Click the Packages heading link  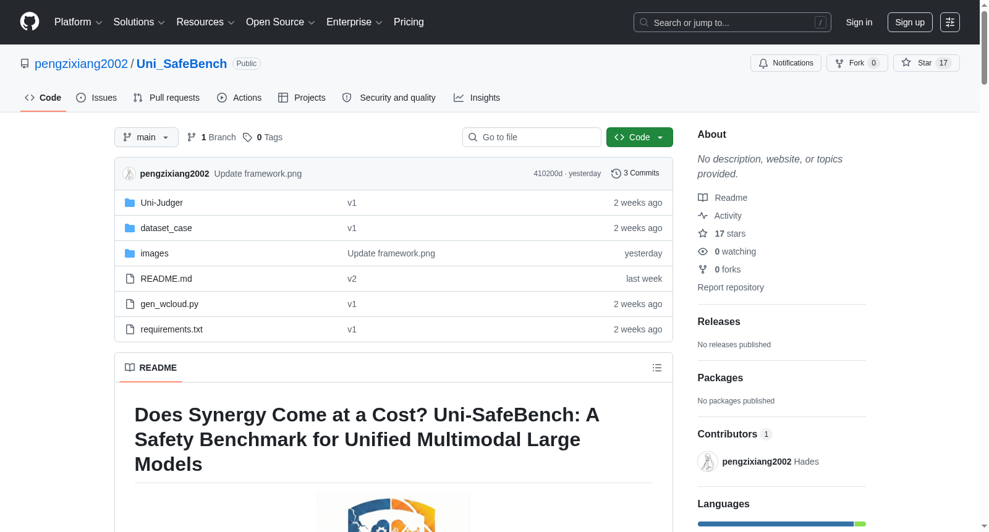tap(720, 378)
